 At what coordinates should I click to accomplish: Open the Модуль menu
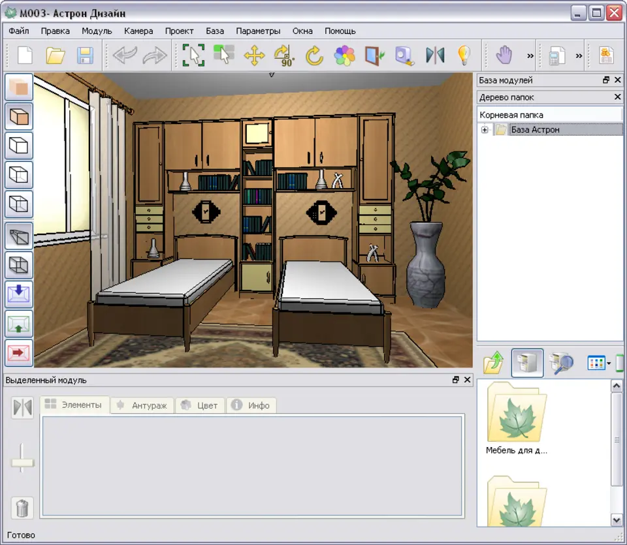97,31
